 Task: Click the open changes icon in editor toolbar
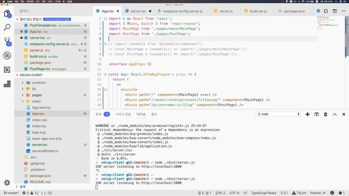(x=326, y=11)
